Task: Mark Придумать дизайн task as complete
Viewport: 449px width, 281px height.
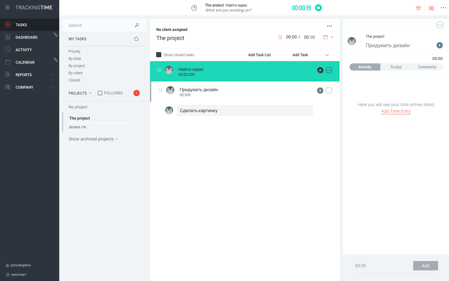Action: click(x=329, y=91)
